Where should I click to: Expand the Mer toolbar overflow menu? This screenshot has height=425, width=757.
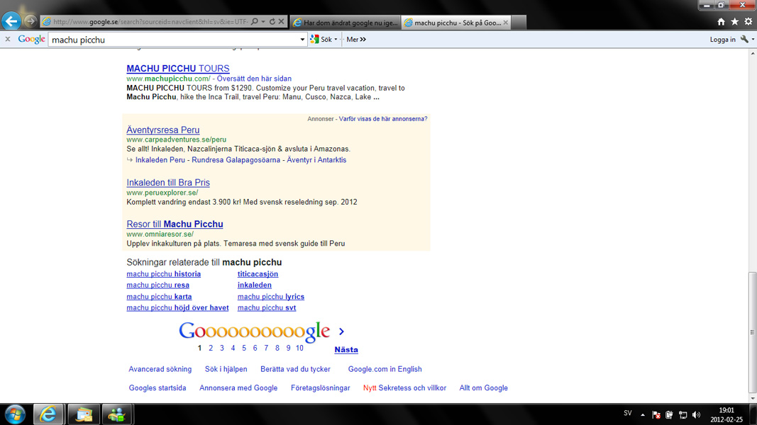point(356,40)
